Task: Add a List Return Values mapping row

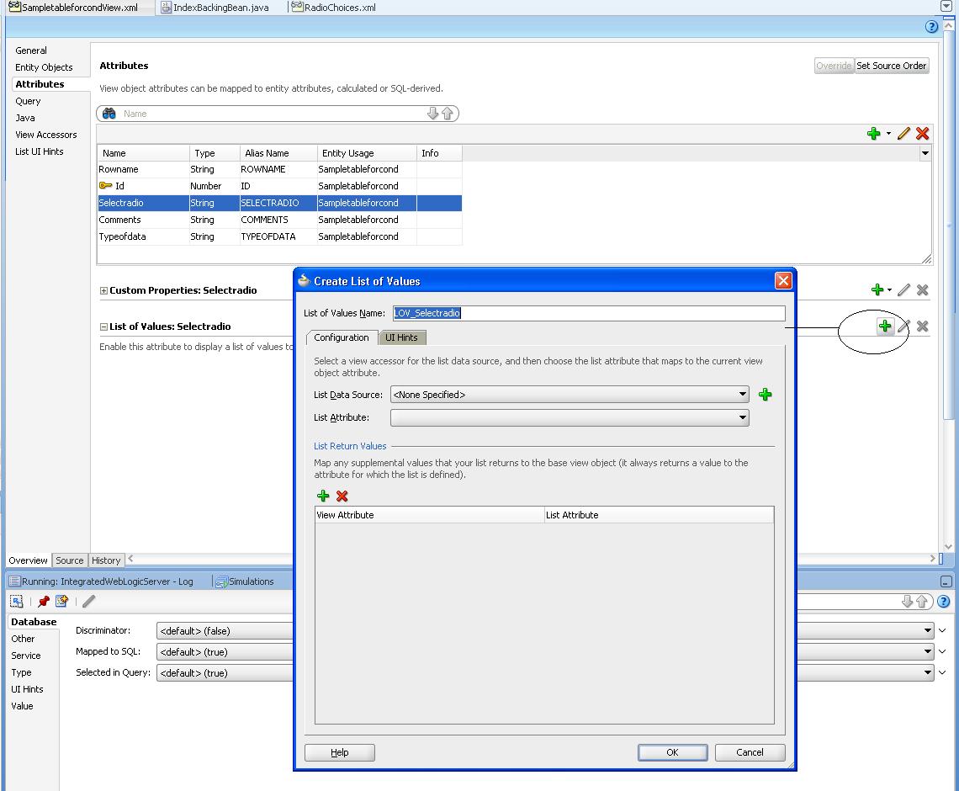Action: coord(323,496)
